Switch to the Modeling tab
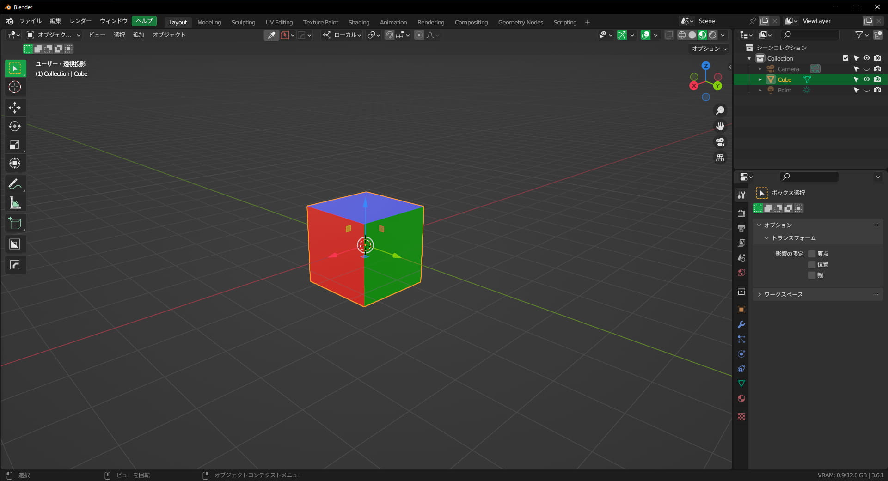The width and height of the screenshot is (888, 481). 209,22
